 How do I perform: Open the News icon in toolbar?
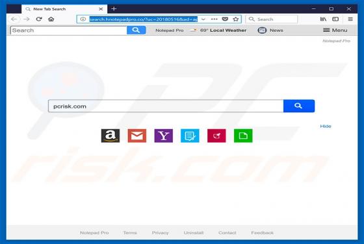pyautogui.click(x=262, y=30)
